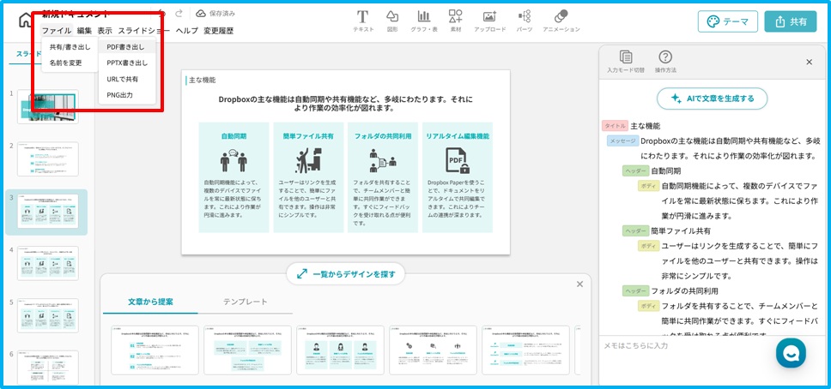
Task: Click outline text 簡単ファイル共有
Action: tap(681, 231)
